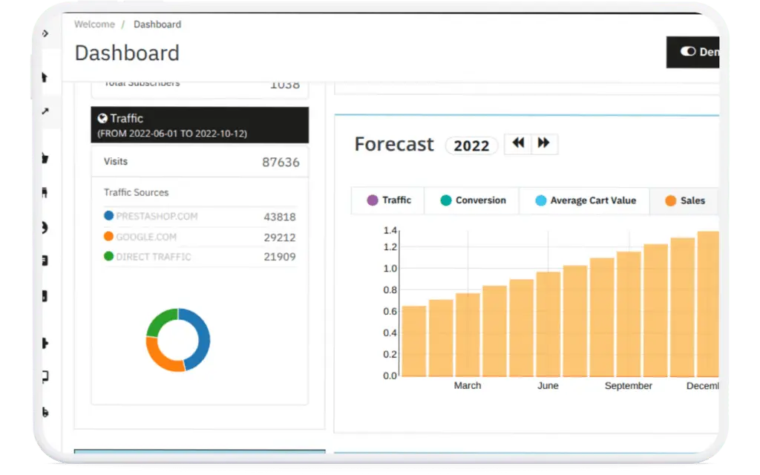Switch to the Sales tab in the legend
Screen dimensions: 760x475
click(684, 200)
